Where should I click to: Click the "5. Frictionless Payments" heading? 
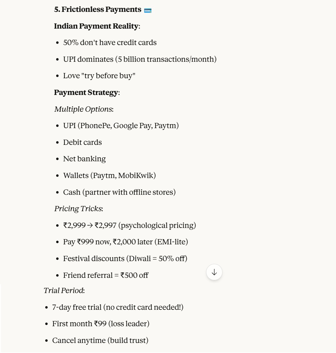tap(97, 10)
